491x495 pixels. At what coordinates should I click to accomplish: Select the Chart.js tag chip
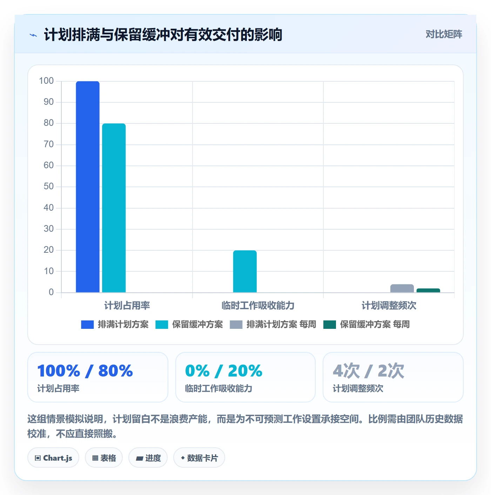click(53, 458)
